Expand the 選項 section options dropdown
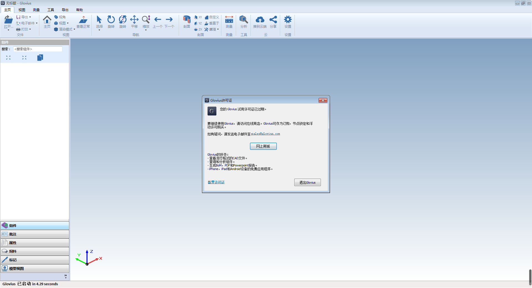Screen dimensions: 532x288 tap(218, 29)
